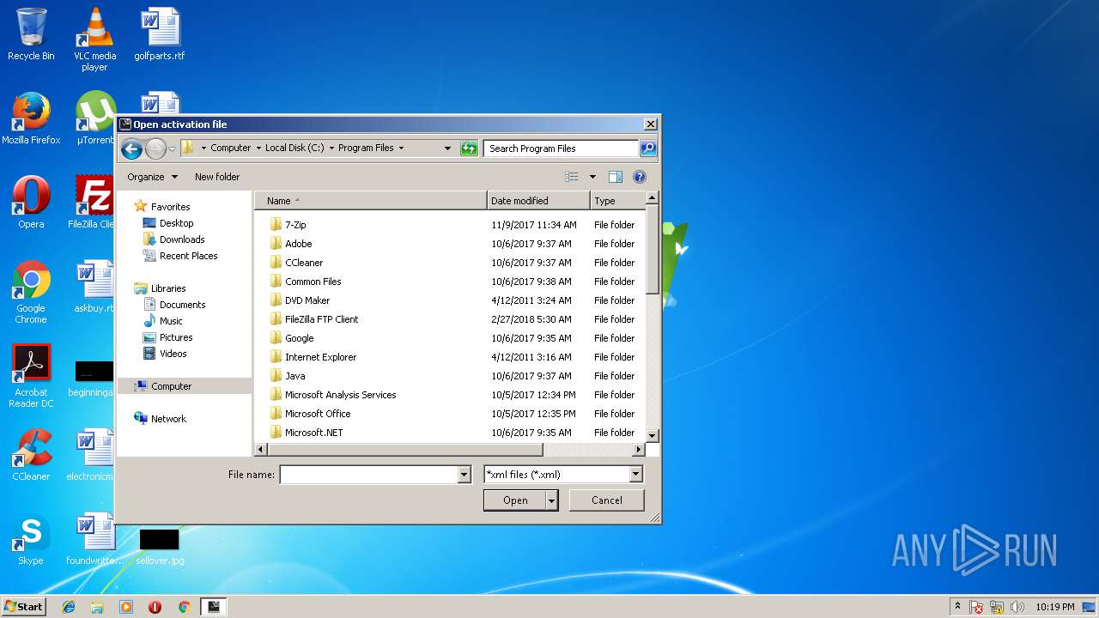Sort by Name column header
1099x618 pixels.
point(371,201)
